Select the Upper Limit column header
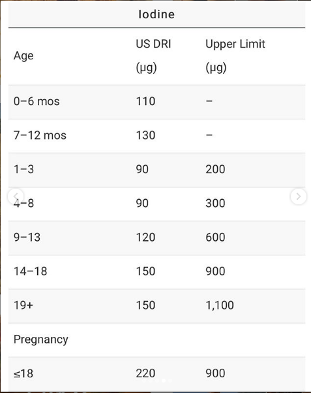The width and height of the screenshot is (311, 393). click(x=235, y=55)
